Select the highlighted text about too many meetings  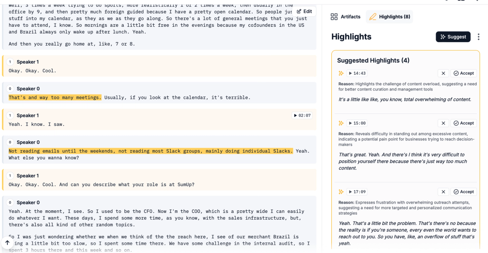click(x=55, y=97)
